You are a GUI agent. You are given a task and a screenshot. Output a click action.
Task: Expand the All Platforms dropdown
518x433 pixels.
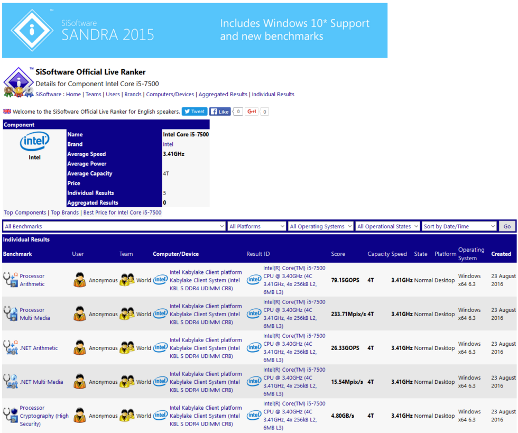257,226
